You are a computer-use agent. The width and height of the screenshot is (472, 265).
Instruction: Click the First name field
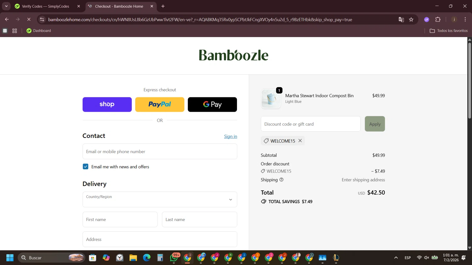pos(120,219)
